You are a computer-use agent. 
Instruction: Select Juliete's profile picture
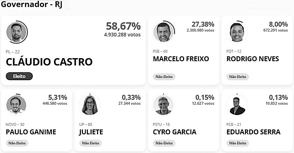(90, 105)
